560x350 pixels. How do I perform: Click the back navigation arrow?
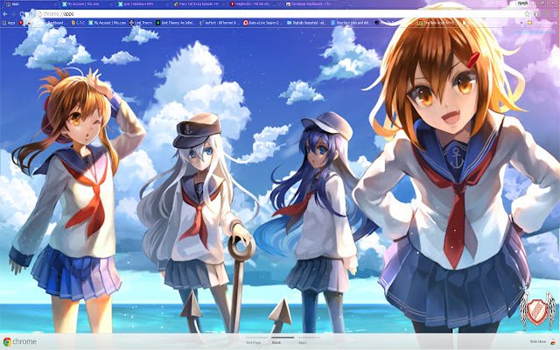tap(5, 14)
